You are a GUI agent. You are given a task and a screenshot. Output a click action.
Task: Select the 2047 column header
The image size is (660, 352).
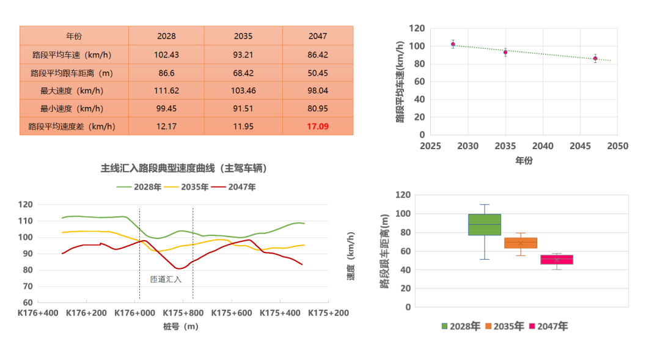click(x=317, y=35)
